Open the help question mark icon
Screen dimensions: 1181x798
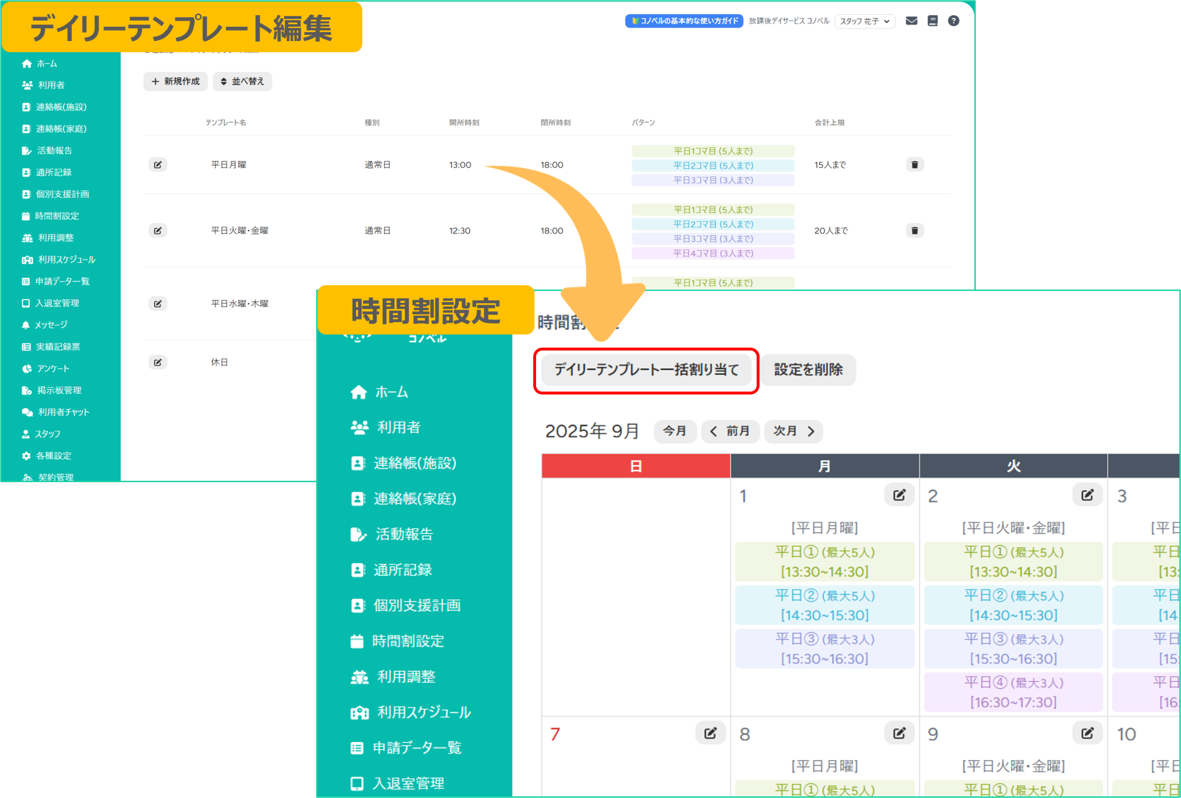click(x=954, y=21)
